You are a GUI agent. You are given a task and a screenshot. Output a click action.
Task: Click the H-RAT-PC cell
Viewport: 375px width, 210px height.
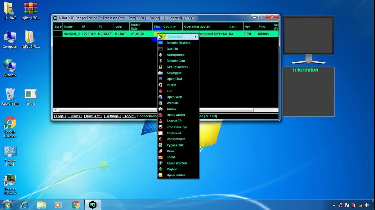click(105, 34)
